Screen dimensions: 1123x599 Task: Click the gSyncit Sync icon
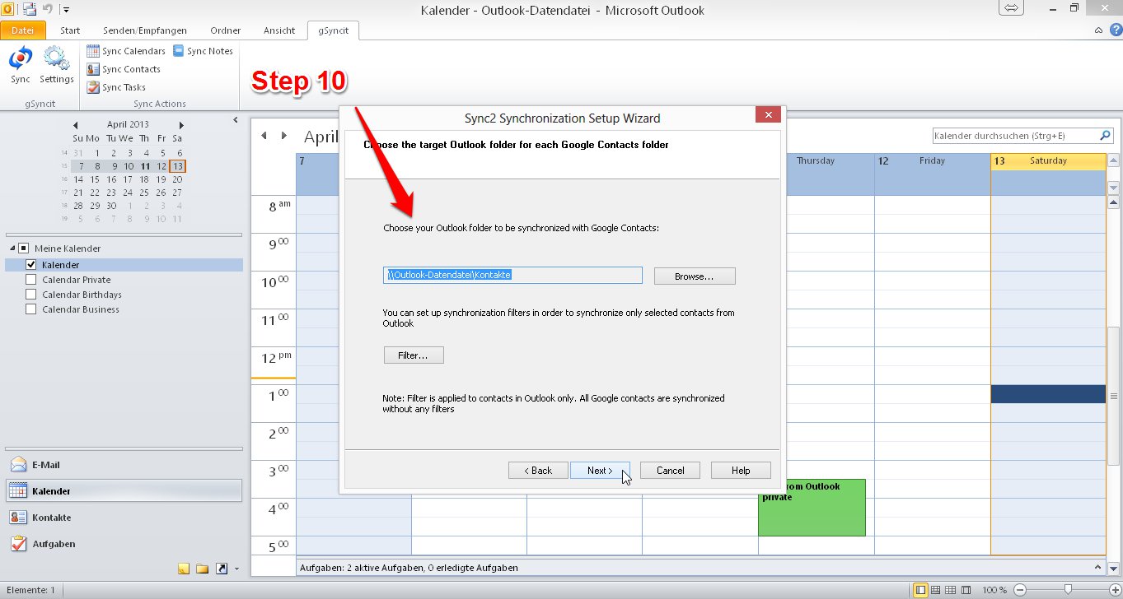[x=21, y=60]
